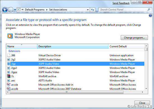
Task: Click the horizontal scroll left arrow
Action: [8, 92]
